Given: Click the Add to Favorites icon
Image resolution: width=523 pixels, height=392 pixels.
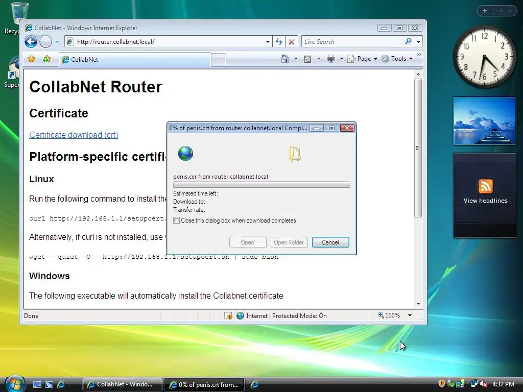Looking at the screenshot, I should pos(46,59).
